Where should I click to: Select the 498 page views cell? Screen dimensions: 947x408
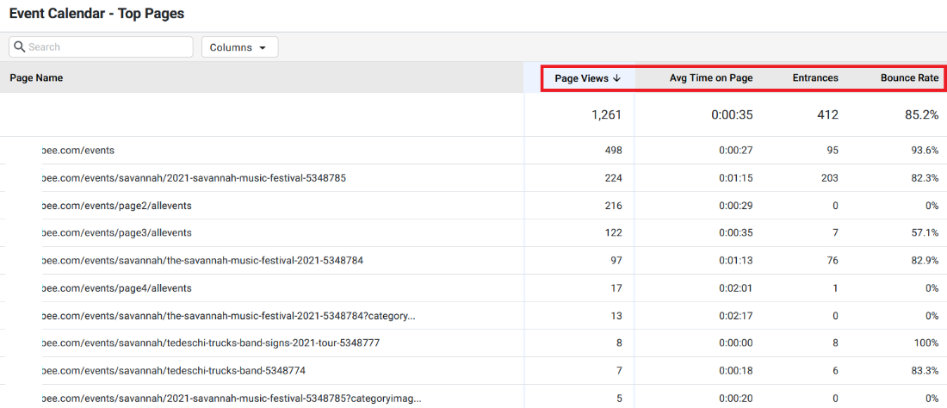point(613,151)
